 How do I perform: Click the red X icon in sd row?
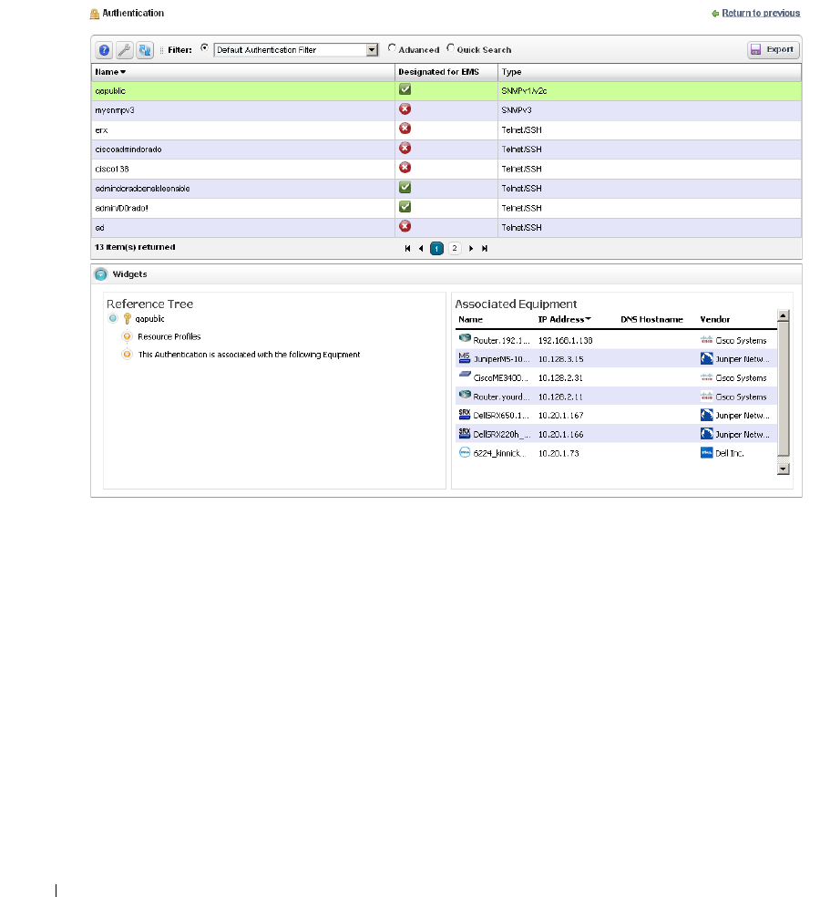click(405, 227)
